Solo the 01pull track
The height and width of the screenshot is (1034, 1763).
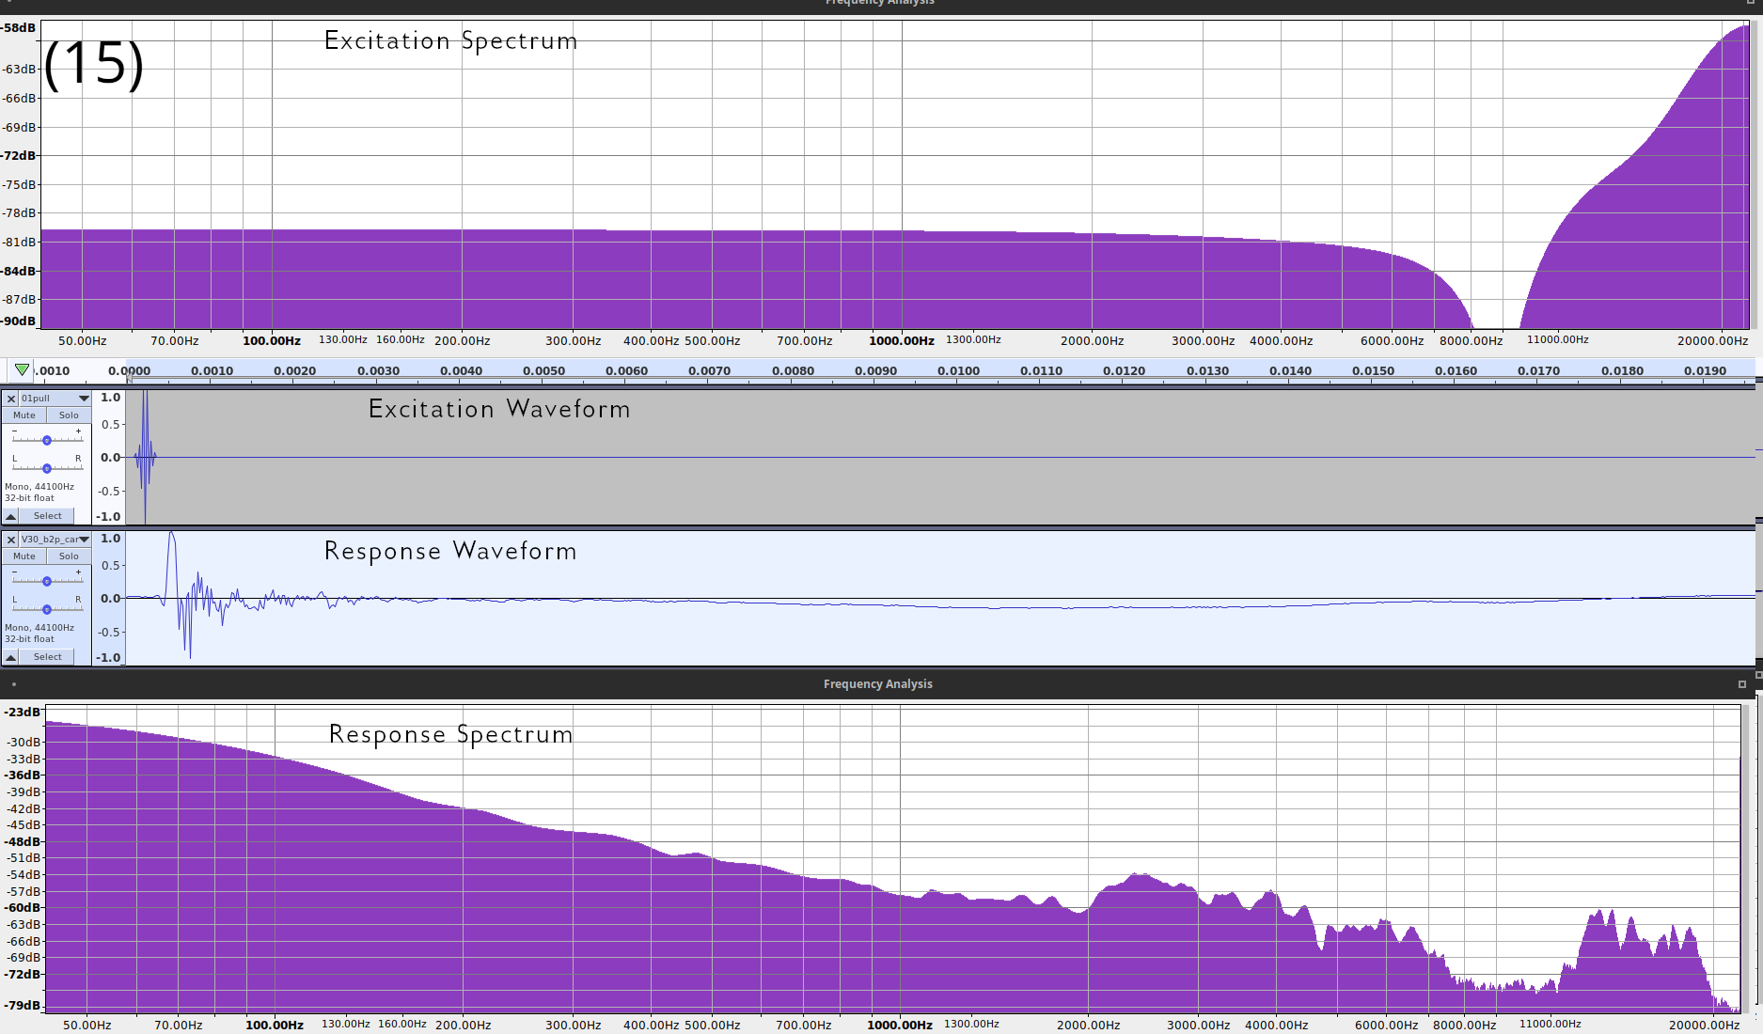click(69, 415)
